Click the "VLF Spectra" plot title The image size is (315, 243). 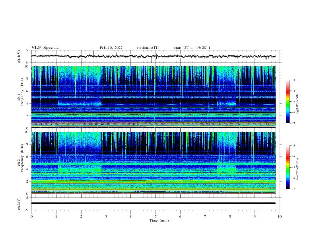point(45,48)
